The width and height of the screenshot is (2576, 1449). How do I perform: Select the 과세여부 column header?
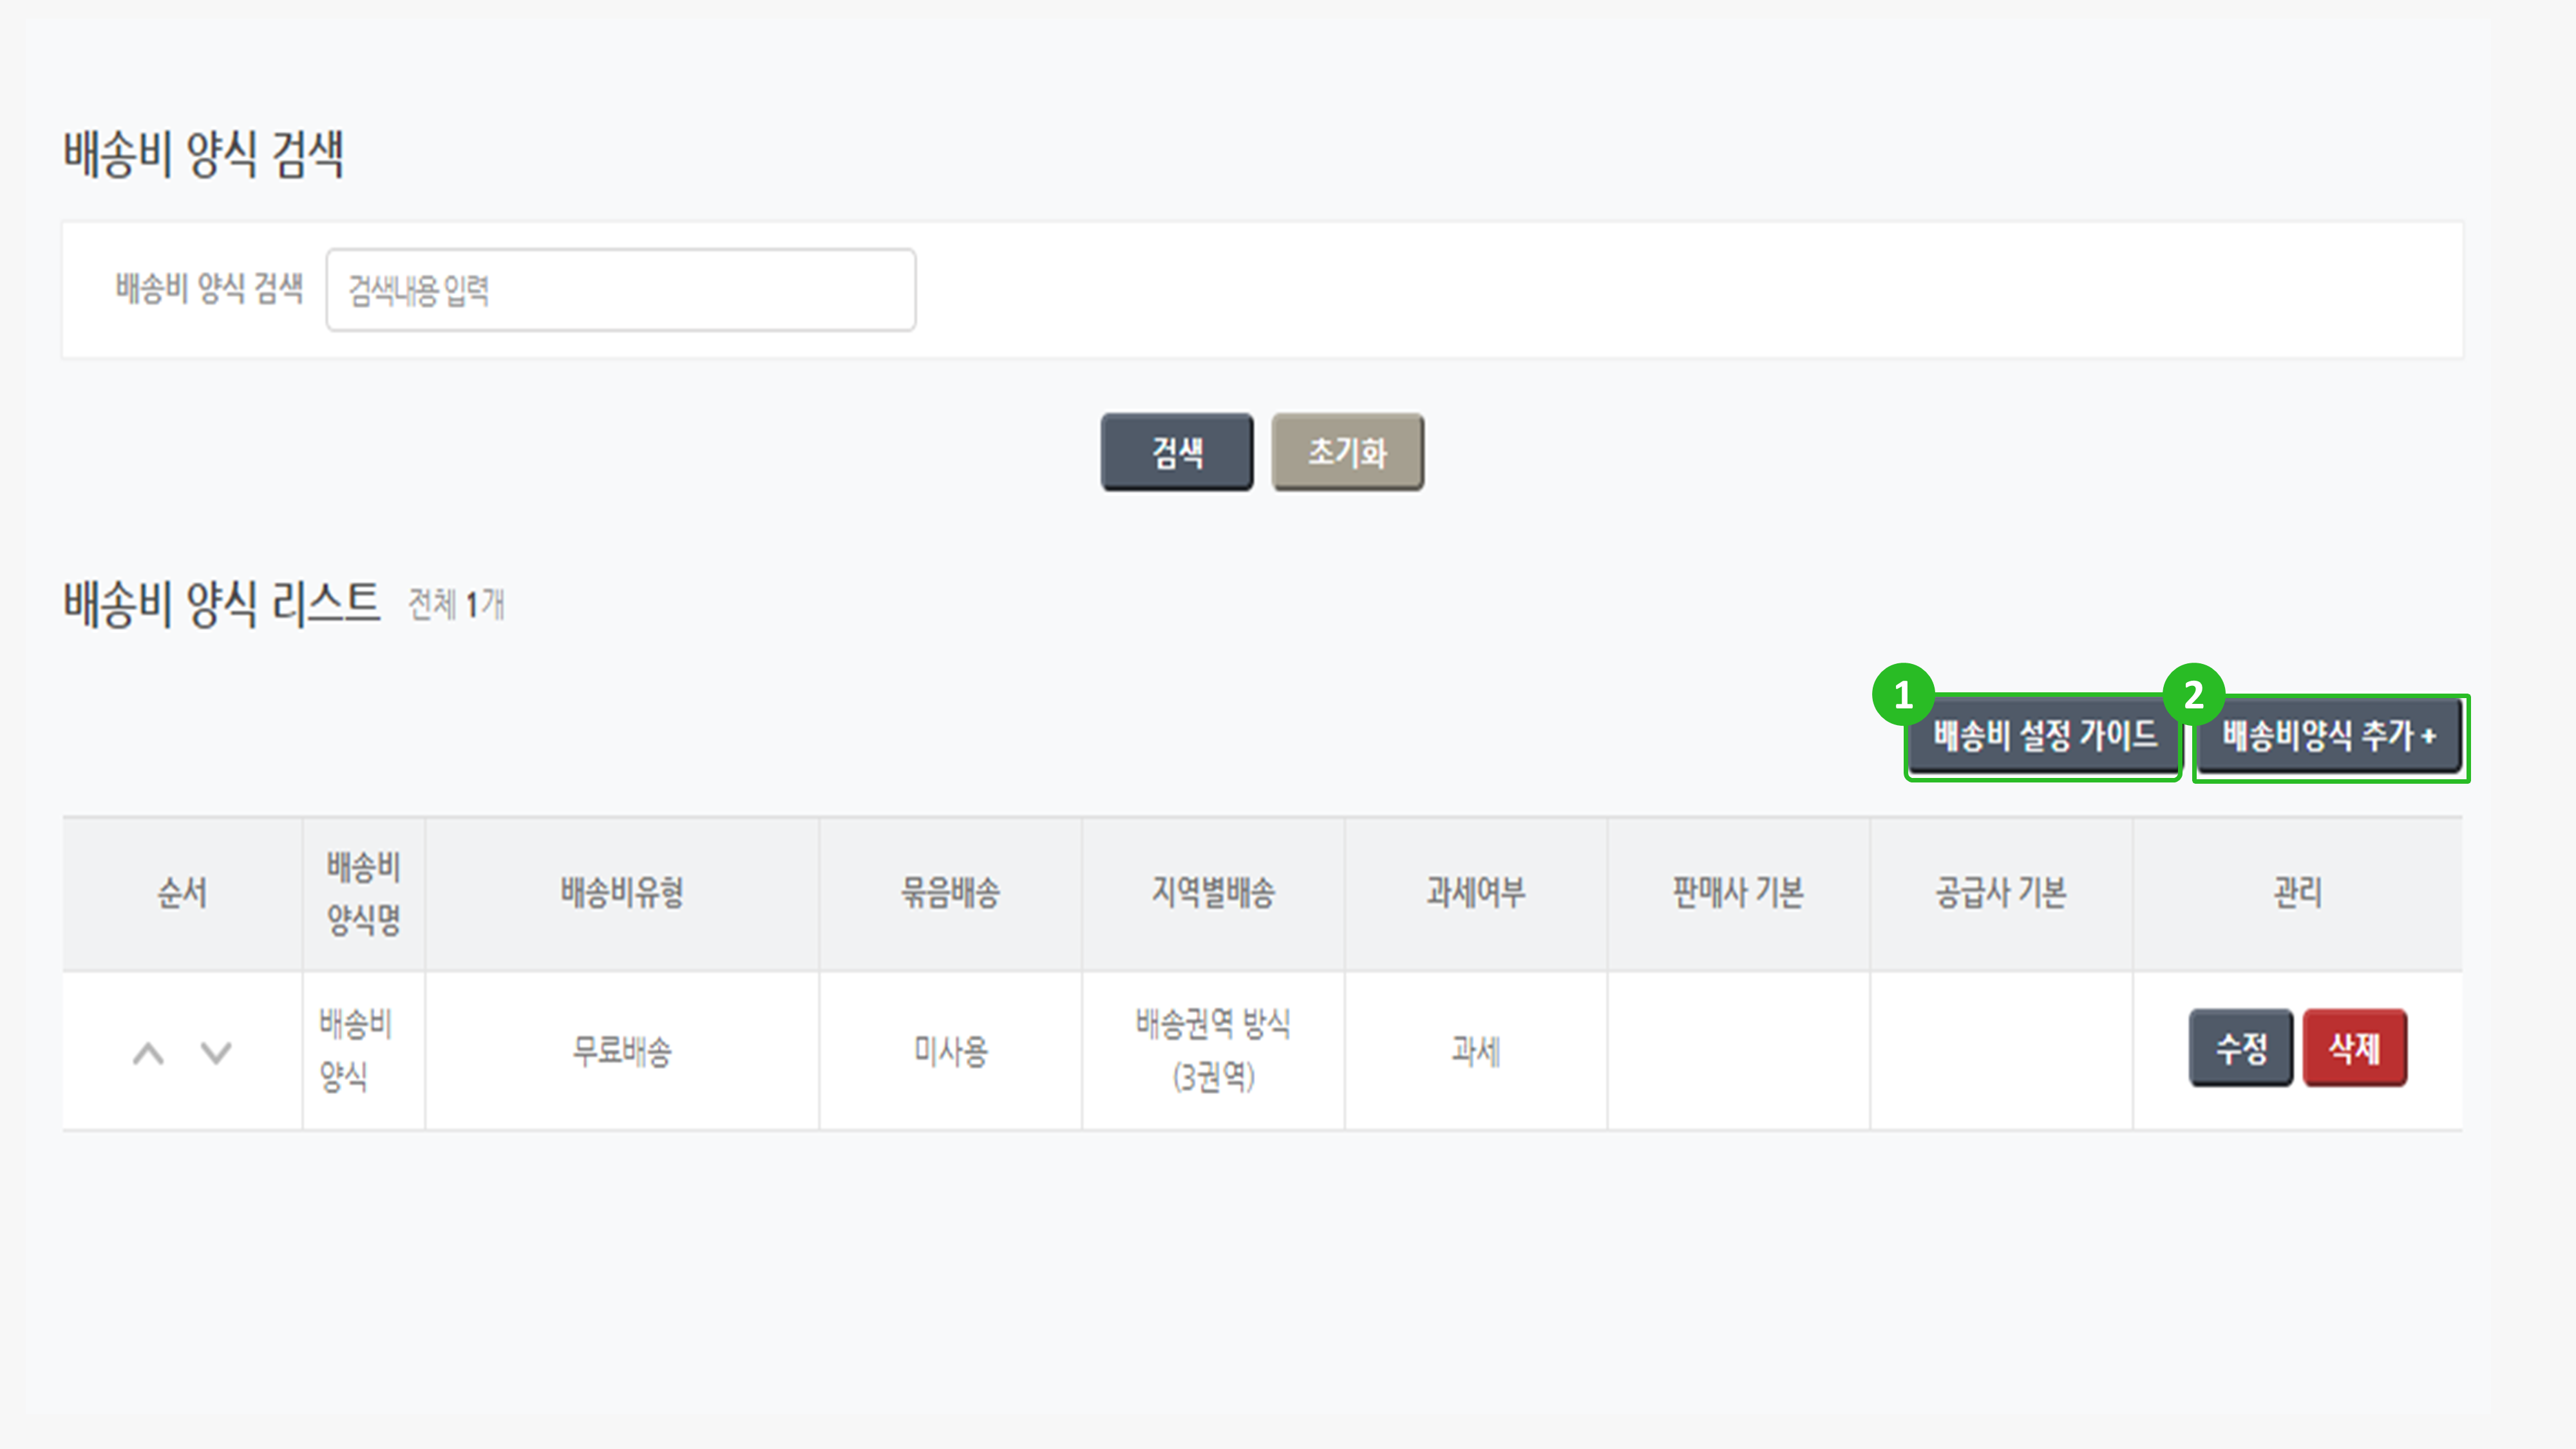1476,893
